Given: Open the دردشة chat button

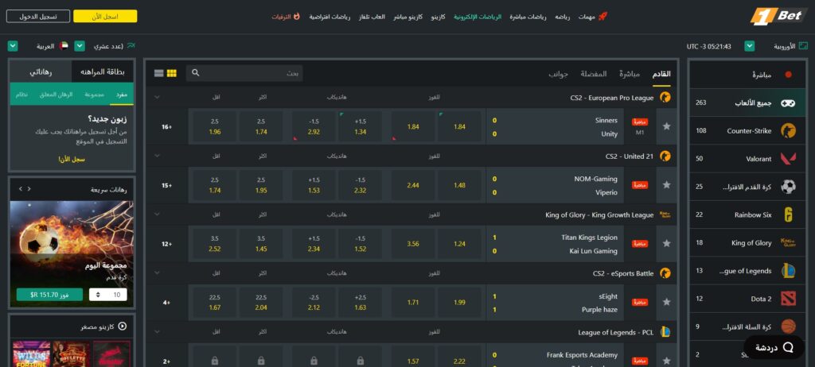Looking at the screenshot, I should [x=774, y=347].
